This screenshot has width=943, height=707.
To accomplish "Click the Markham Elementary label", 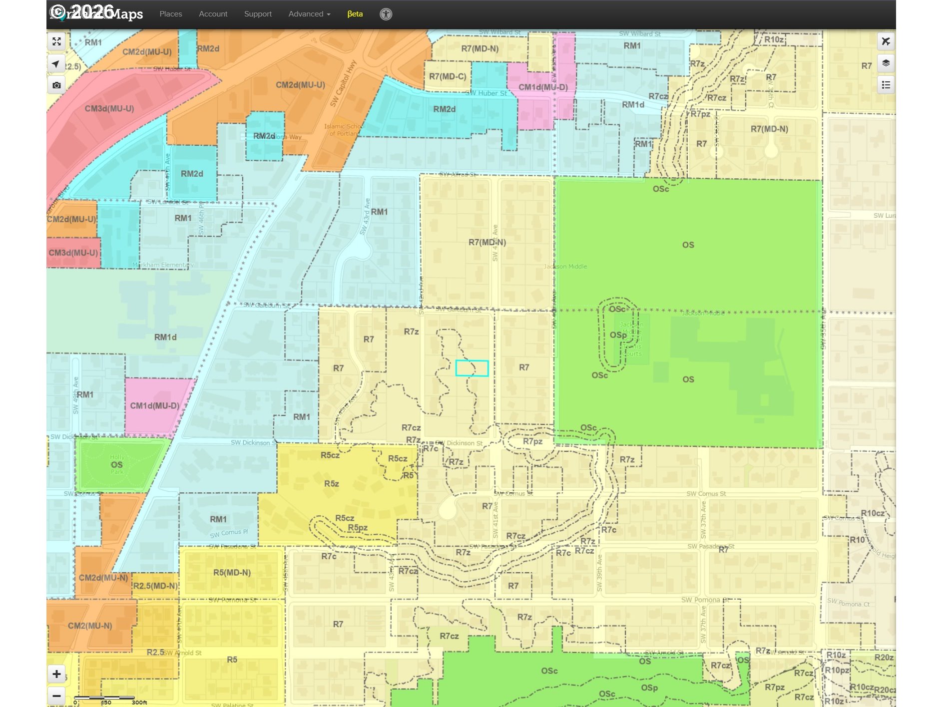I will pos(163,265).
